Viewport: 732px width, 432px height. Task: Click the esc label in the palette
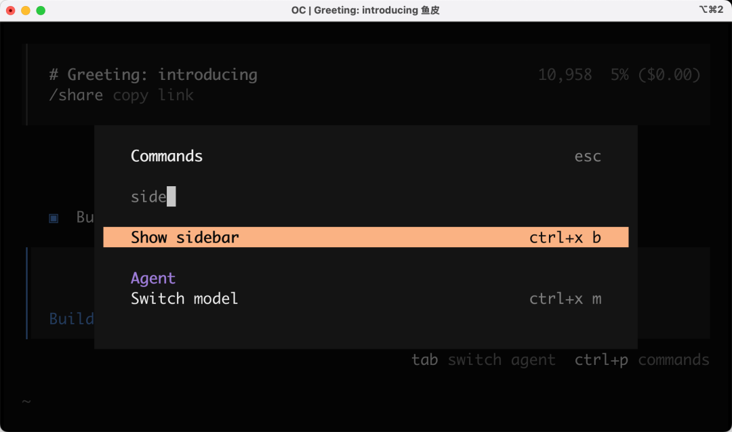point(588,156)
